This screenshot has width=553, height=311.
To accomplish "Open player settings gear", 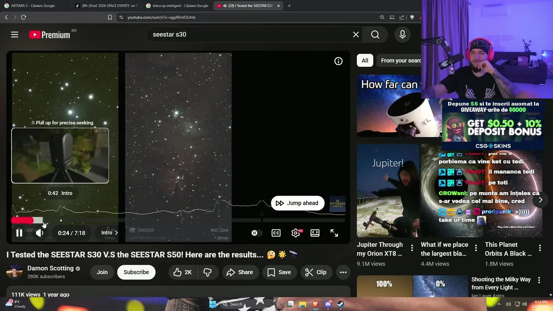I will coord(296,233).
